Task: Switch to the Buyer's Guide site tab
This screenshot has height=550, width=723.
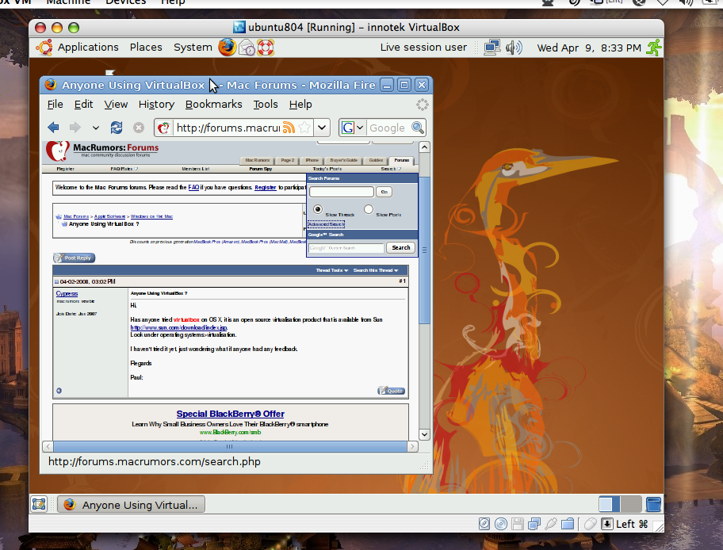Action: click(x=343, y=160)
